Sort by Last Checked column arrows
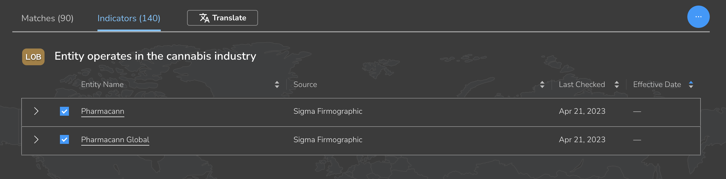This screenshot has width=726, height=179. (616, 84)
